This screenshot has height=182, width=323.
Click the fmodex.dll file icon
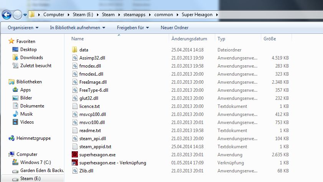pos(75,66)
